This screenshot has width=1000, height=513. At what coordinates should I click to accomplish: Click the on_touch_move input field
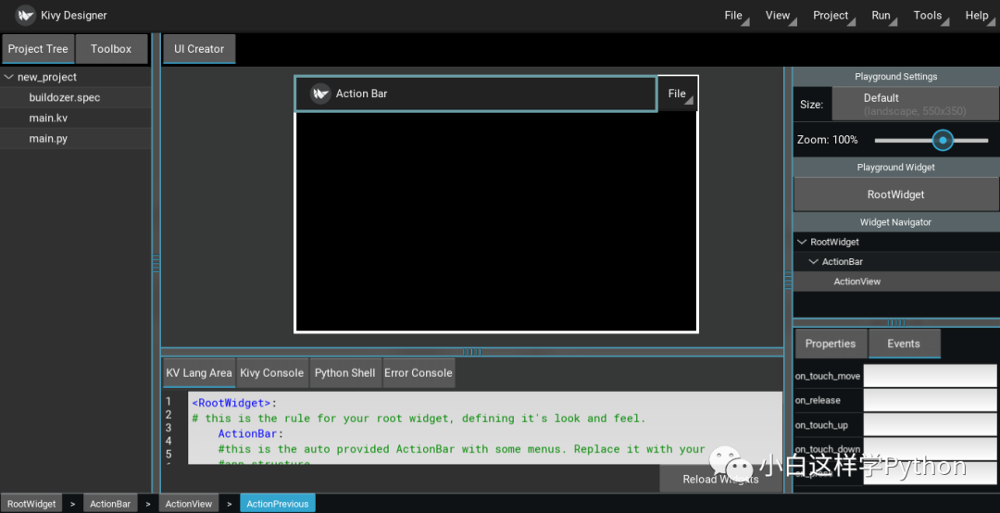coord(930,376)
